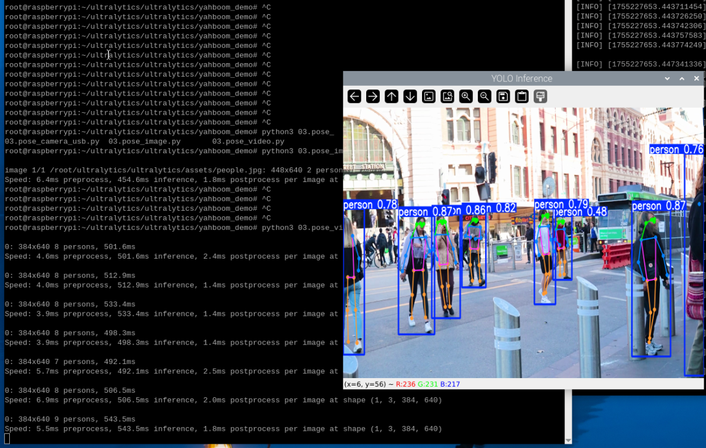Reset image to original size icon
This screenshot has height=448, width=706.
click(x=429, y=96)
